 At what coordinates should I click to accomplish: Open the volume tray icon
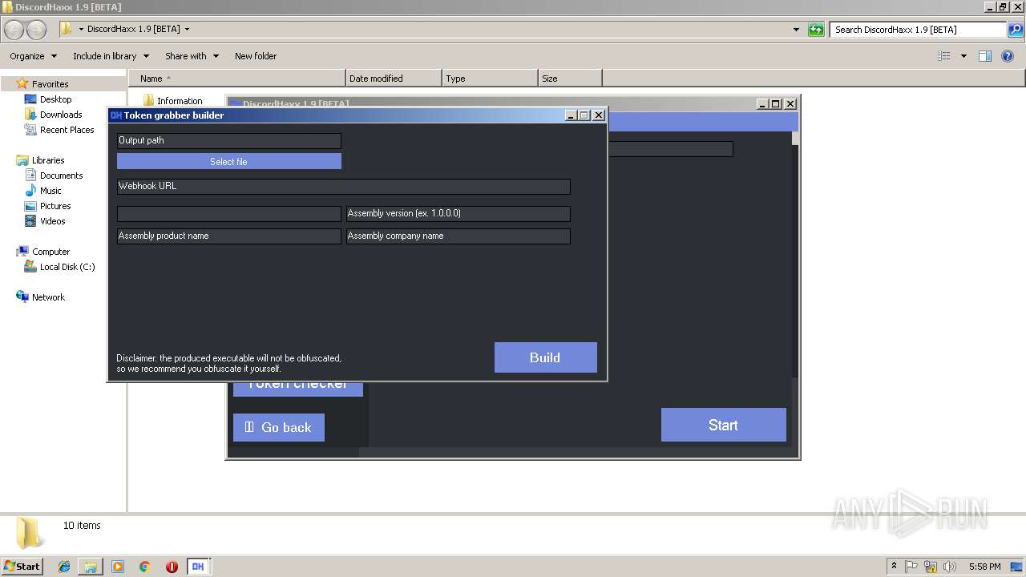[x=950, y=567]
